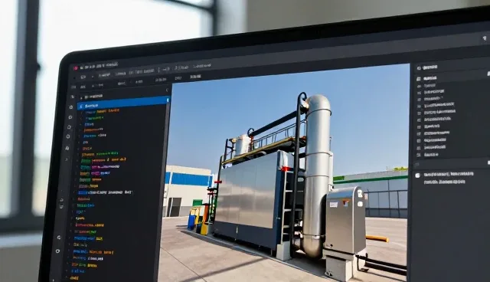Screen dimensions: 490x282
Task: Click the house-shaped icon in the left sidebar
Action: (69, 127)
